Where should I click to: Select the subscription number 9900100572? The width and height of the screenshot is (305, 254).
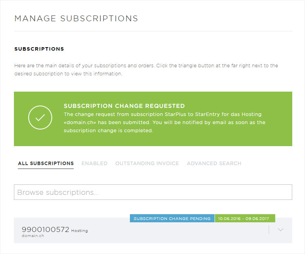[x=45, y=230]
